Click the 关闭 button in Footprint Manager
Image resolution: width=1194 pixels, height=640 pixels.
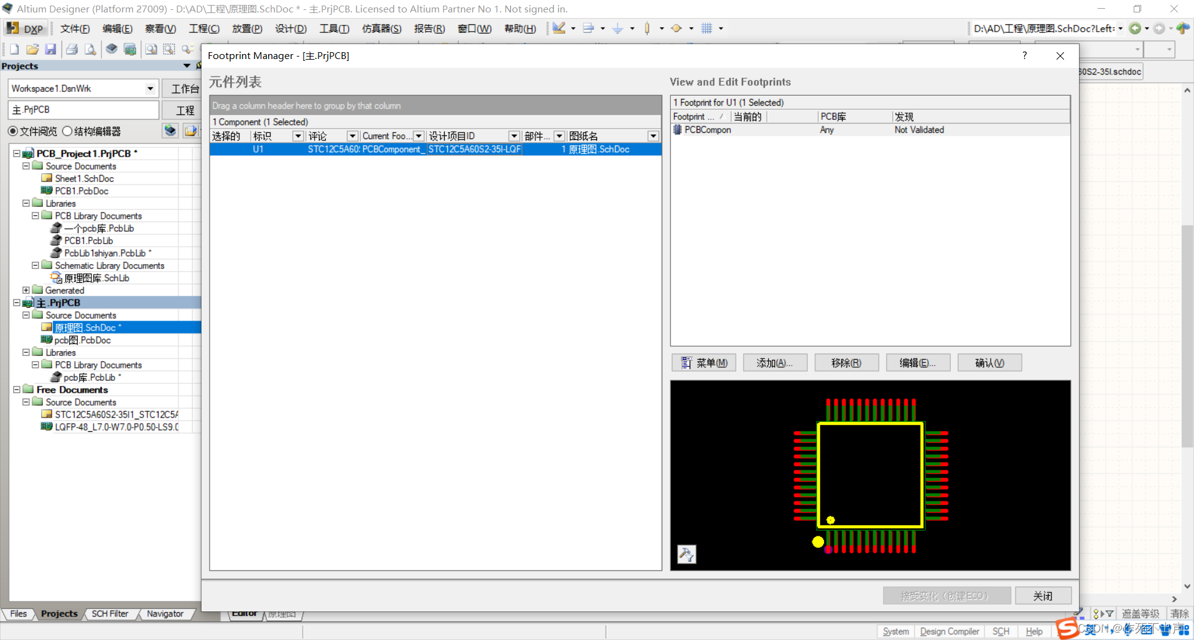1044,596
